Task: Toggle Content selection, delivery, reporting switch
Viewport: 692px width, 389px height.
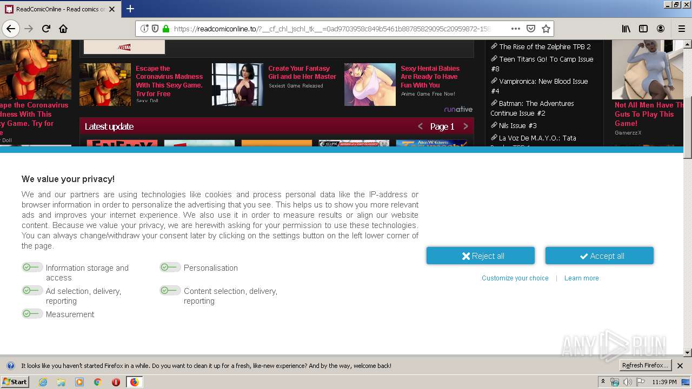Action: [170, 290]
